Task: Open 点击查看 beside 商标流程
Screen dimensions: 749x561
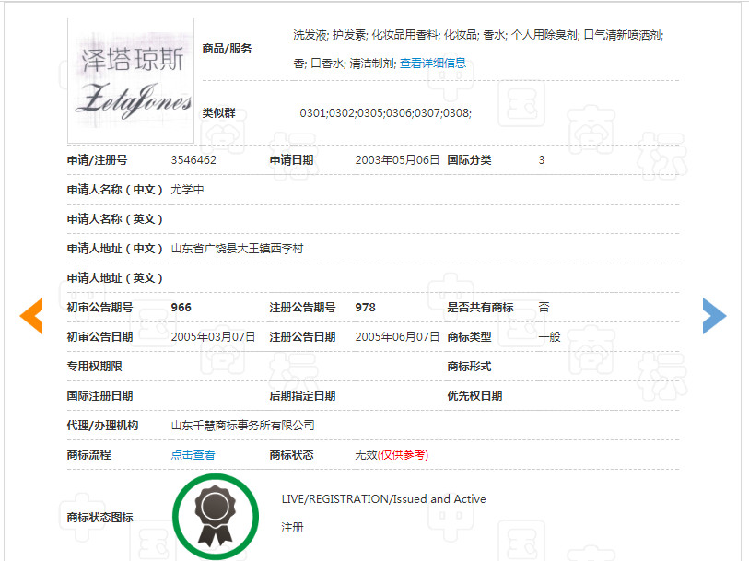Action: (193, 454)
